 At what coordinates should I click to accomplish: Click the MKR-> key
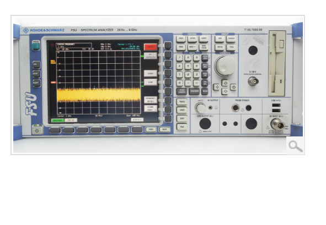click(192, 47)
